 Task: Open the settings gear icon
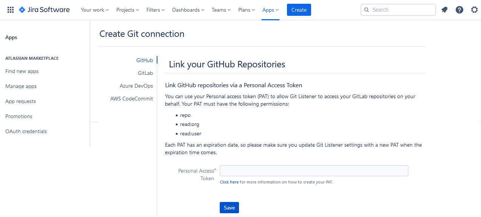click(x=474, y=10)
